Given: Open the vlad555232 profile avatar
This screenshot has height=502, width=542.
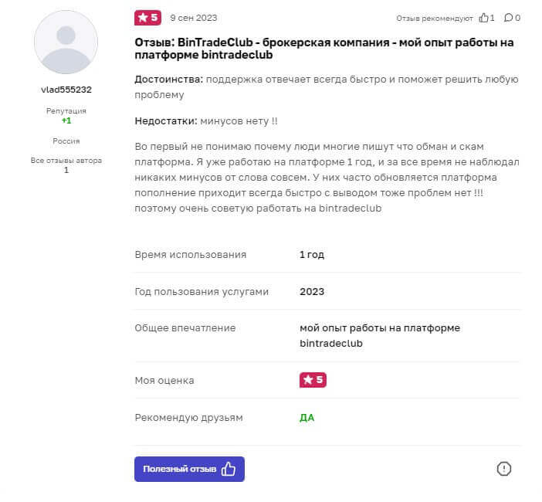Looking at the screenshot, I should (66, 42).
